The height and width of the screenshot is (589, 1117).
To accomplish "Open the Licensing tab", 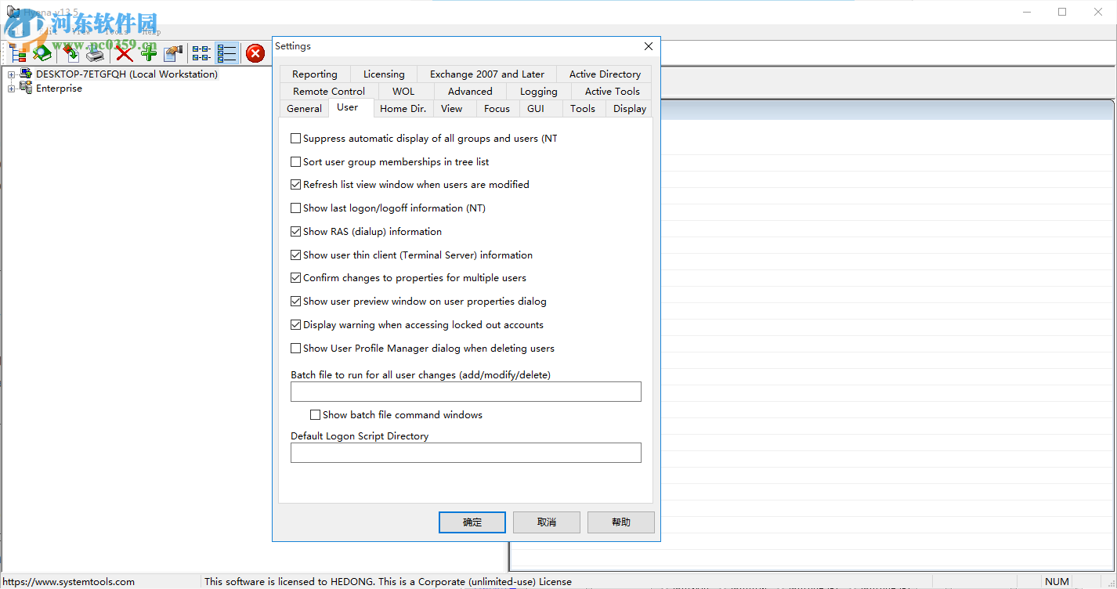I will 384,74.
